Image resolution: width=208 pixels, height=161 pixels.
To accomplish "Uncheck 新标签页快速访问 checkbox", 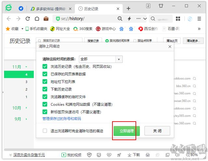I will 45,112.
